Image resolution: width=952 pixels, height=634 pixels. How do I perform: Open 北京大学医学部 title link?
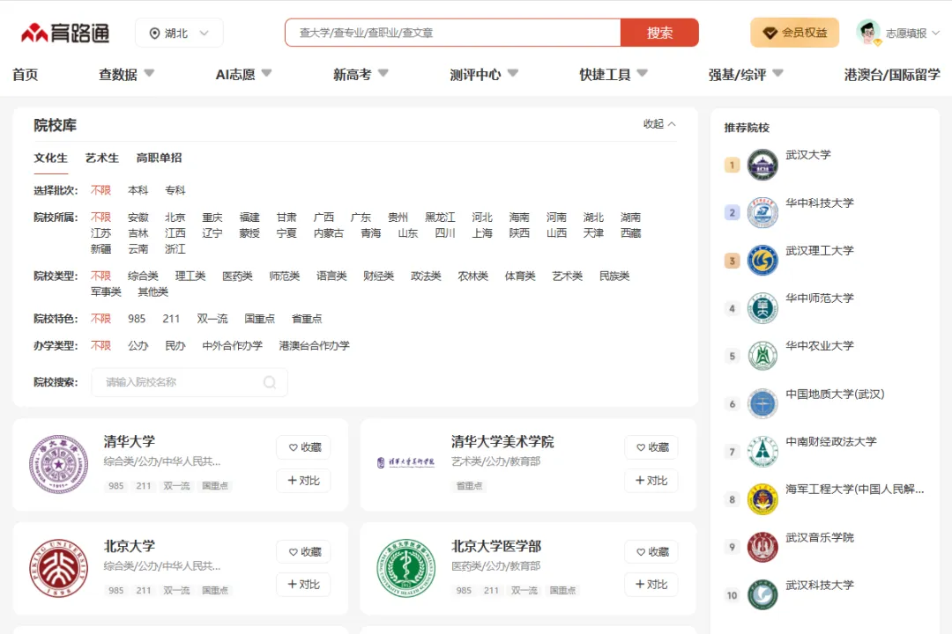tap(496, 546)
